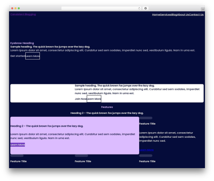214x181 pixels.
Task: Click the Eyebrow Heading text
Action: tap(22, 43)
